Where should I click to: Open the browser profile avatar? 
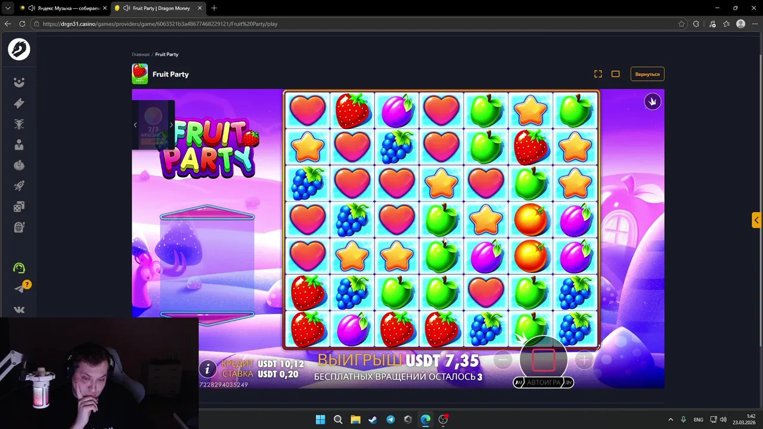coord(741,24)
